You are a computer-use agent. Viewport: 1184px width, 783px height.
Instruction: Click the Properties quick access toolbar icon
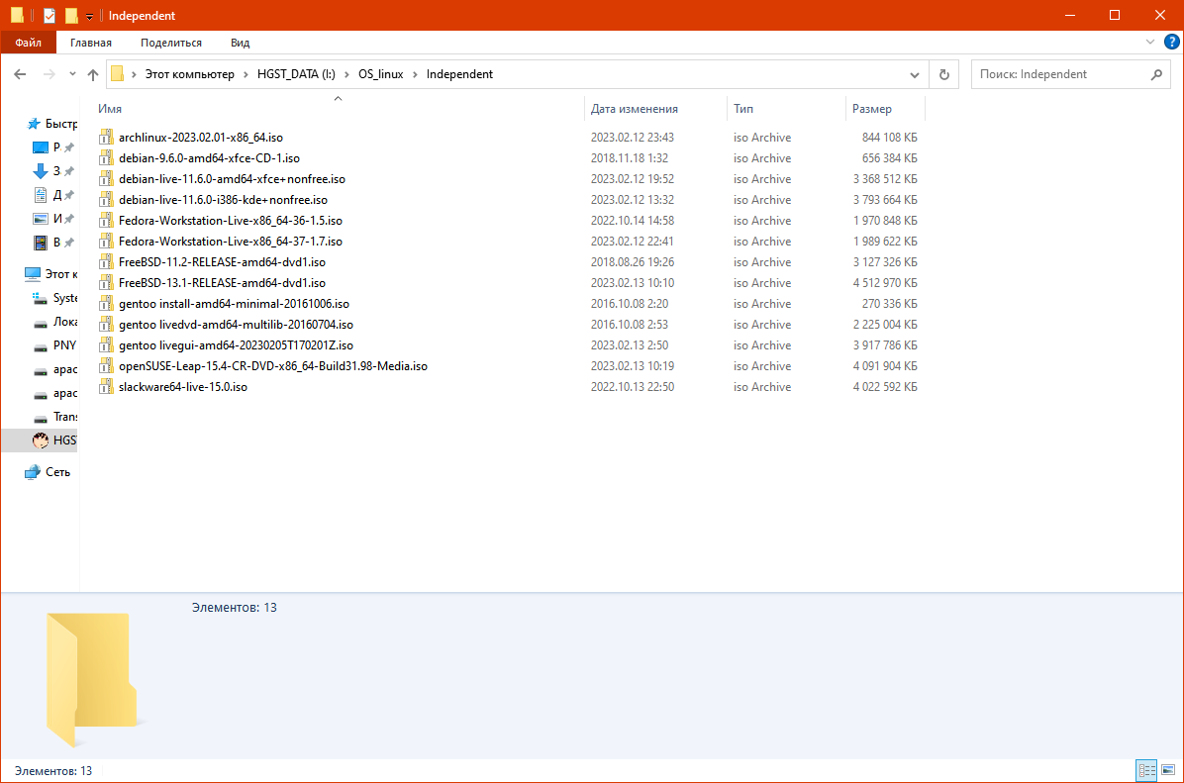[x=49, y=15]
